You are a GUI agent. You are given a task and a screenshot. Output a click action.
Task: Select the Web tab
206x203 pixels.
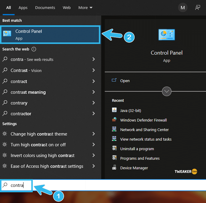click(x=67, y=8)
